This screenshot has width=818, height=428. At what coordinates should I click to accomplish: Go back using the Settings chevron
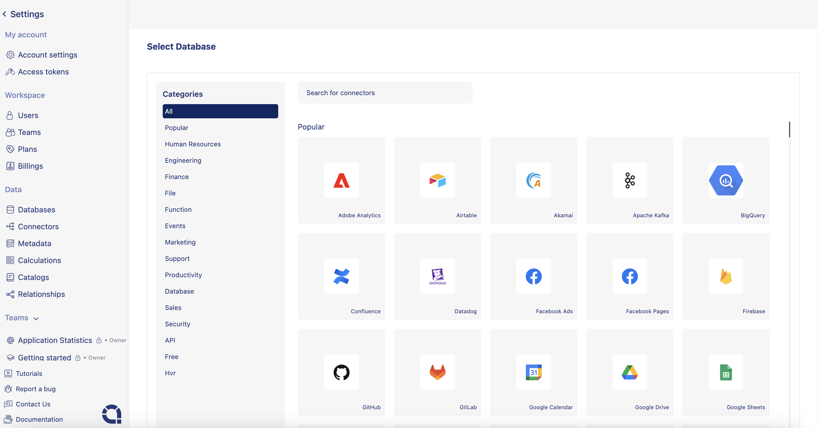[x=5, y=14]
